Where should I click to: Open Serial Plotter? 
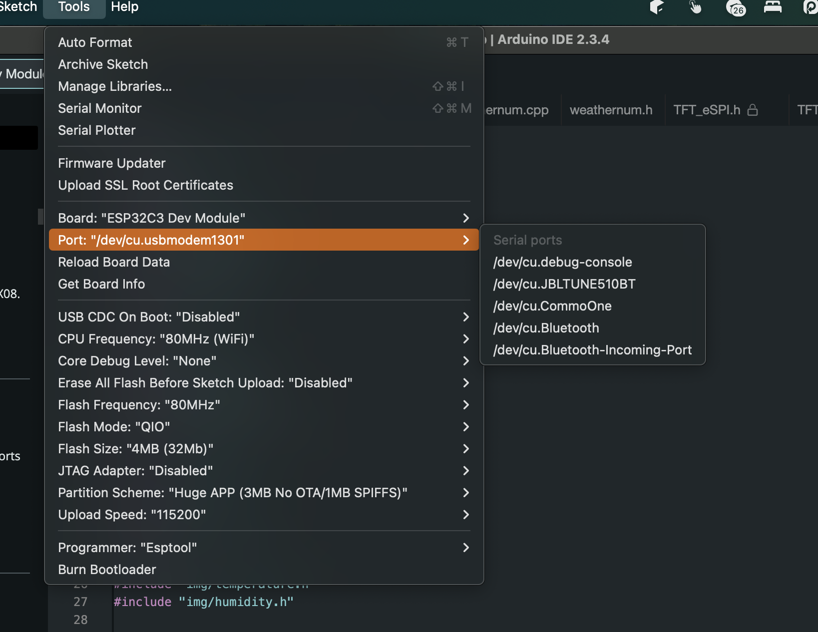(x=264, y=130)
